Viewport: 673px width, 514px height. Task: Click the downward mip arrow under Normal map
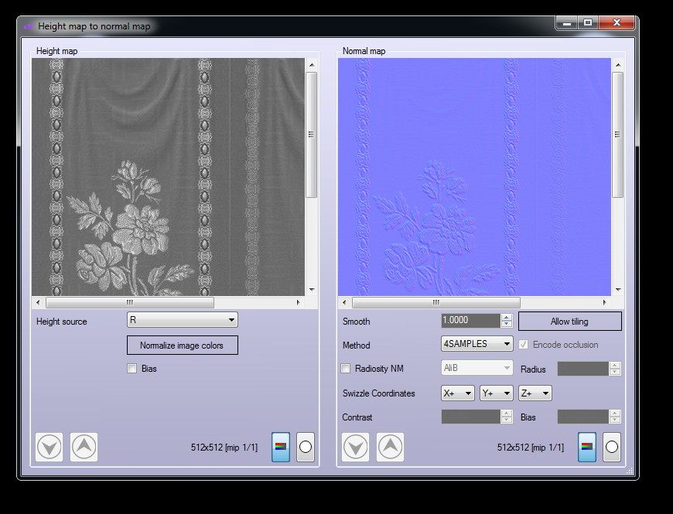coord(355,447)
